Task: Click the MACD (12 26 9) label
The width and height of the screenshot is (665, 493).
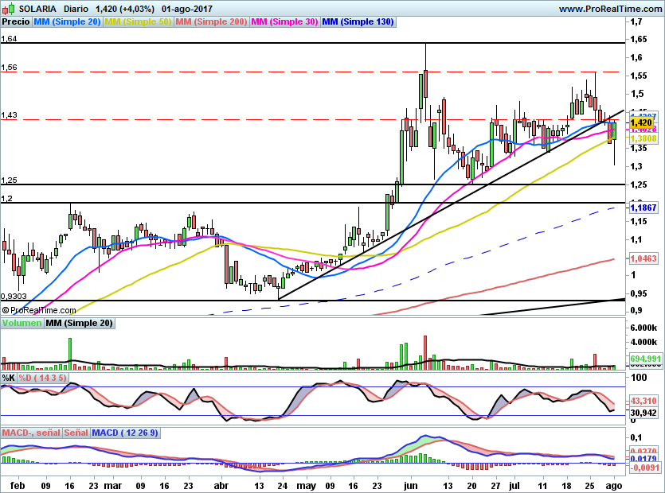Action: tap(125, 433)
